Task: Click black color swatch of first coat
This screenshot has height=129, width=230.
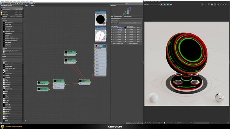Action: point(125,28)
